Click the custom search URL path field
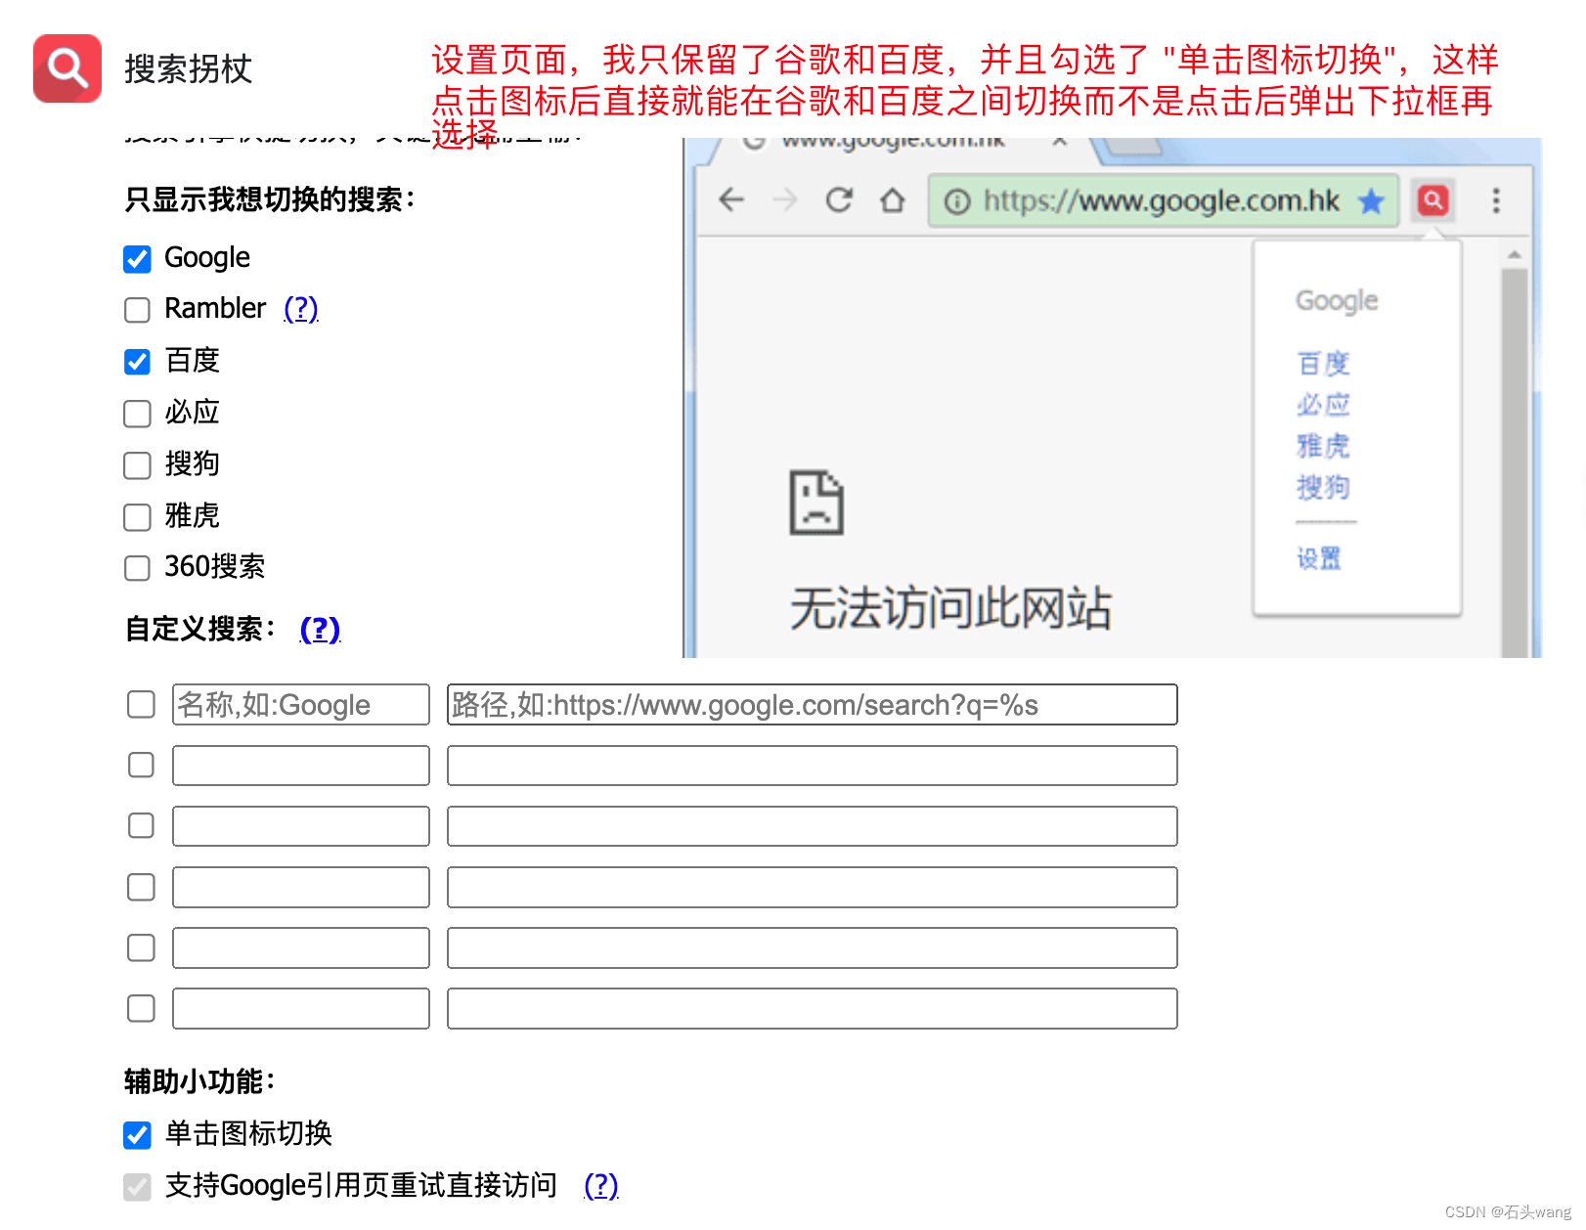This screenshot has height=1230, width=1586. (813, 704)
